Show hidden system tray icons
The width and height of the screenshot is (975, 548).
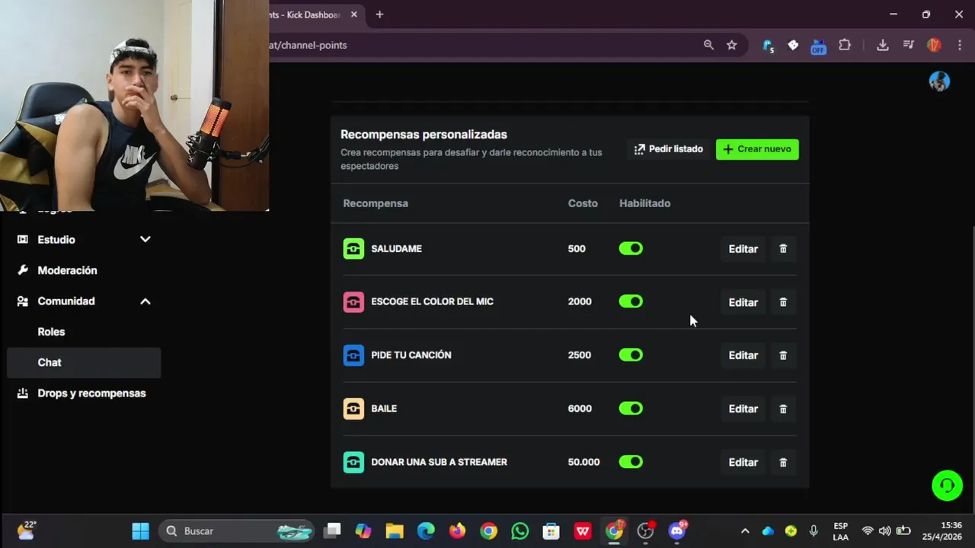click(x=745, y=530)
